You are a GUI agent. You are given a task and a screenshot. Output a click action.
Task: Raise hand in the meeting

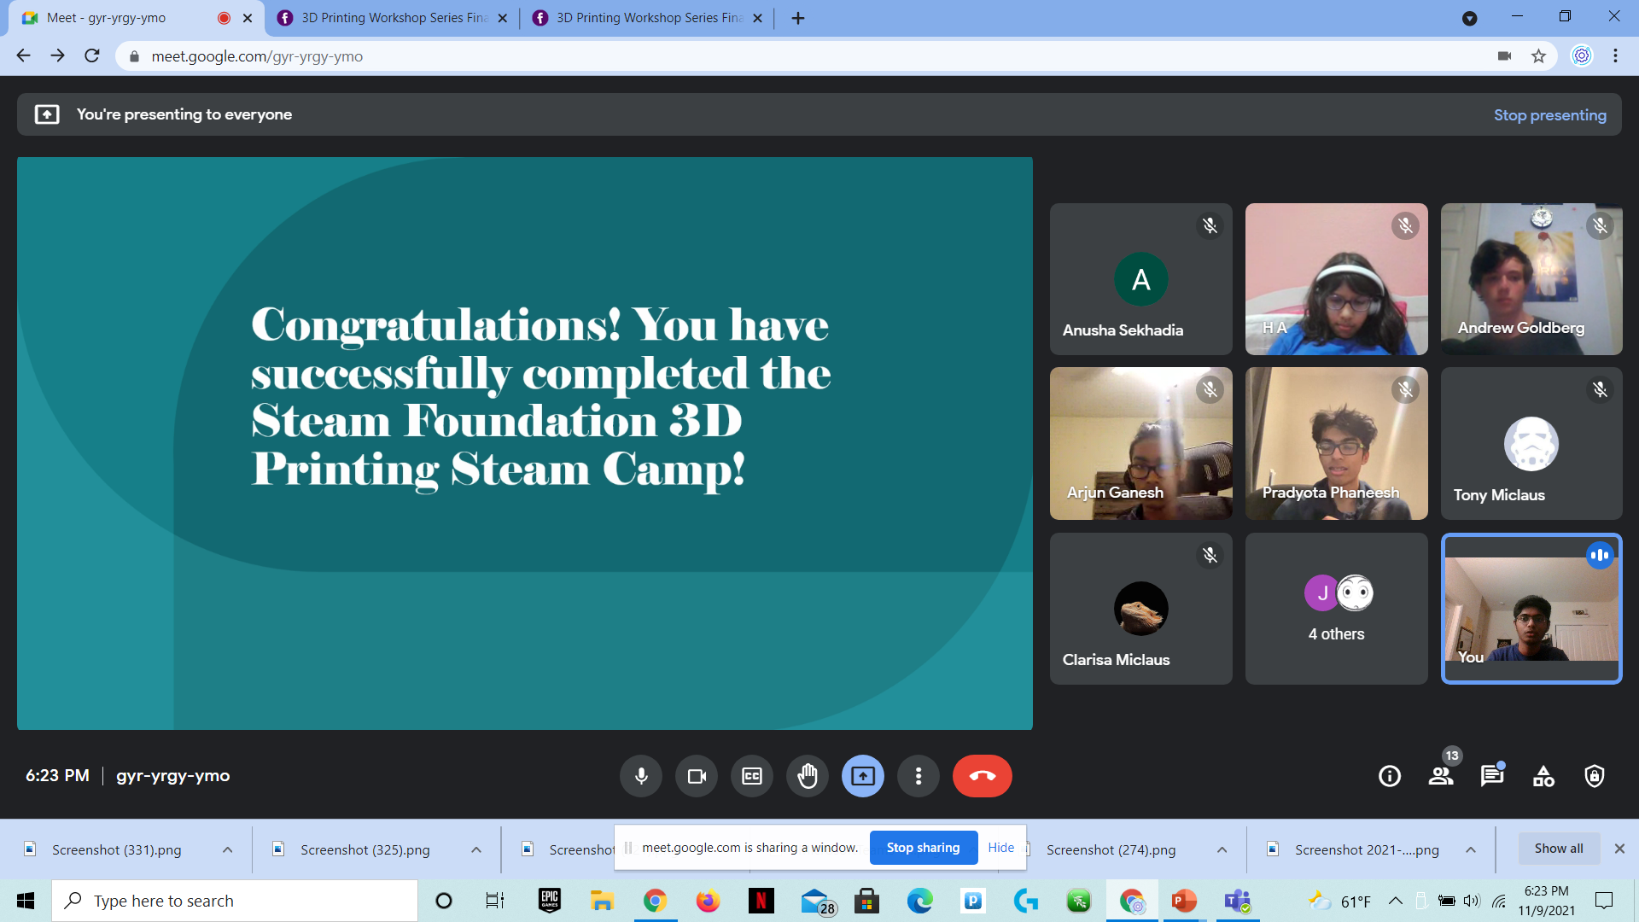pos(808,776)
